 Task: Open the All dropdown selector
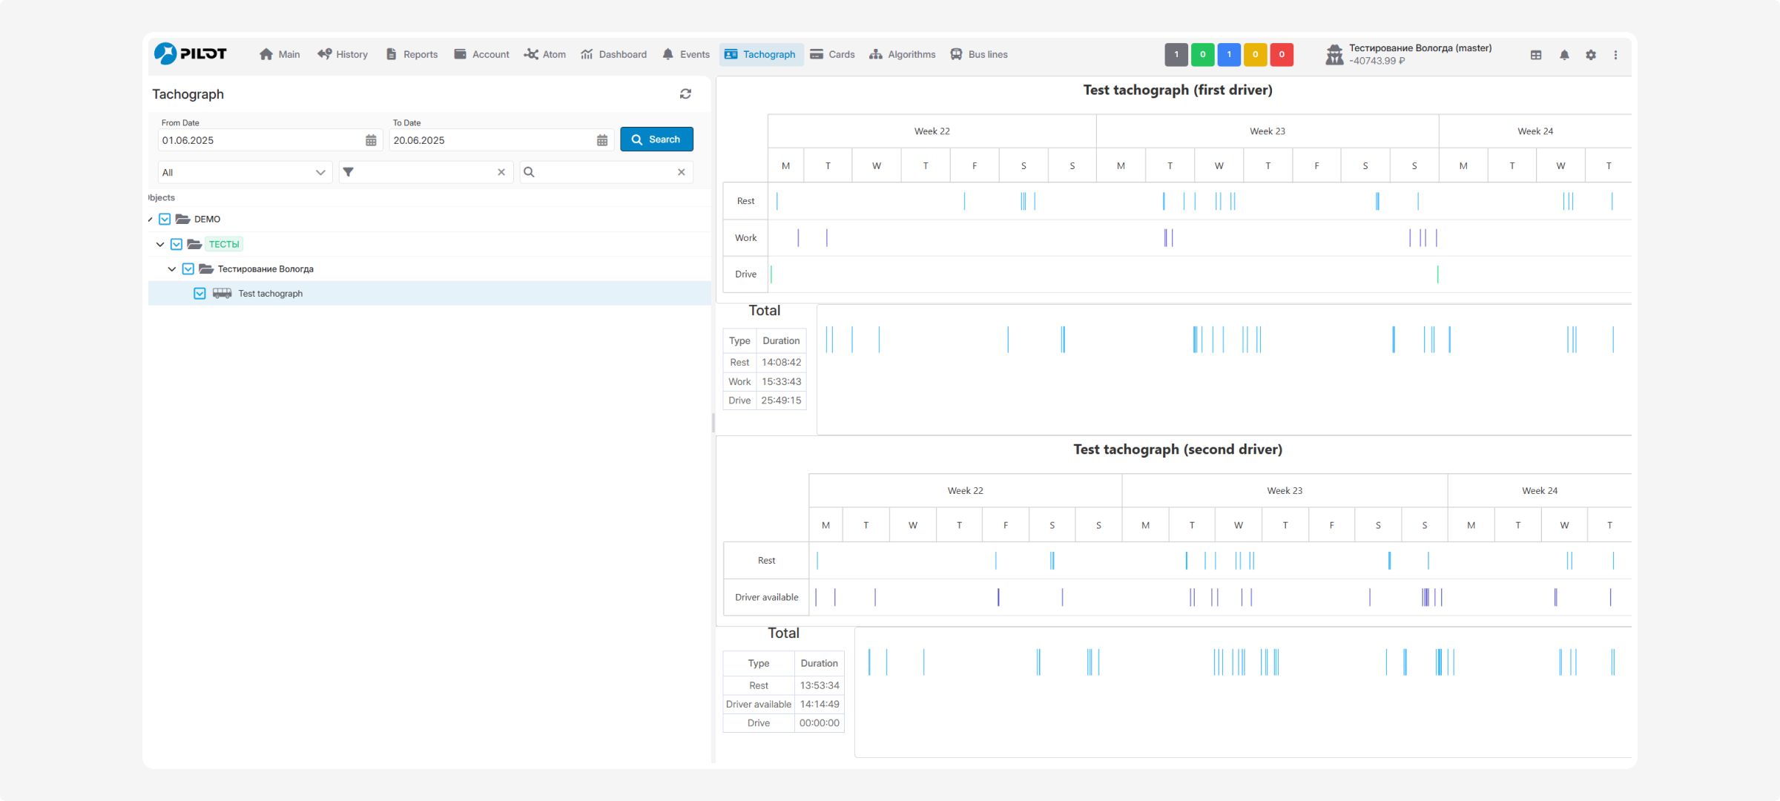pyautogui.click(x=244, y=172)
